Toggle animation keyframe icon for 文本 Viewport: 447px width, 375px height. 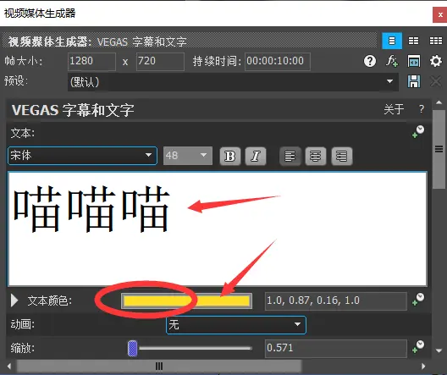pos(418,131)
